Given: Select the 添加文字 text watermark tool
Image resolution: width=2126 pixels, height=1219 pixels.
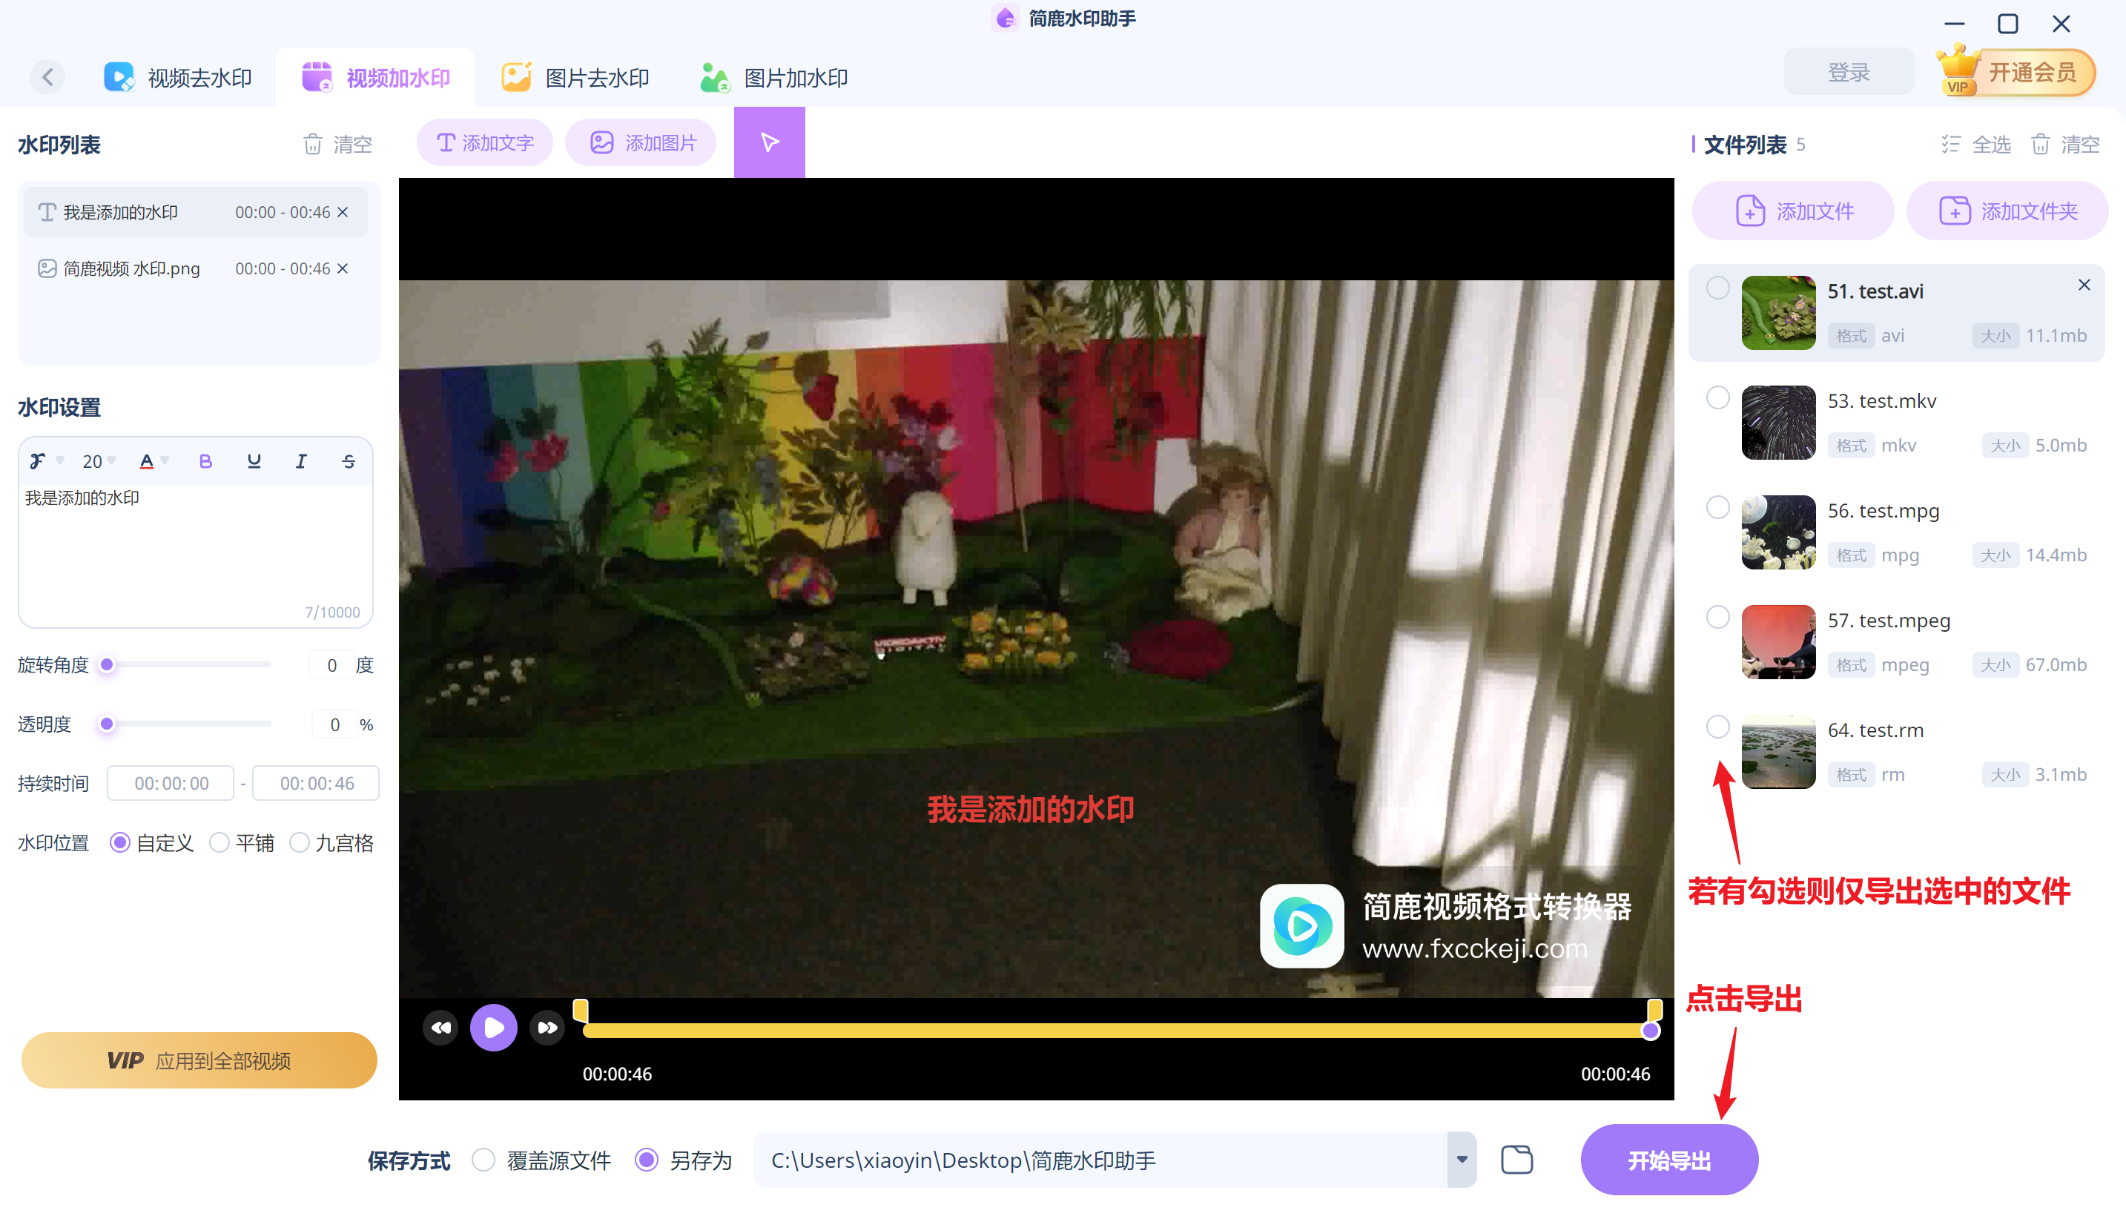Looking at the screenshot, I should pos(483,142).
